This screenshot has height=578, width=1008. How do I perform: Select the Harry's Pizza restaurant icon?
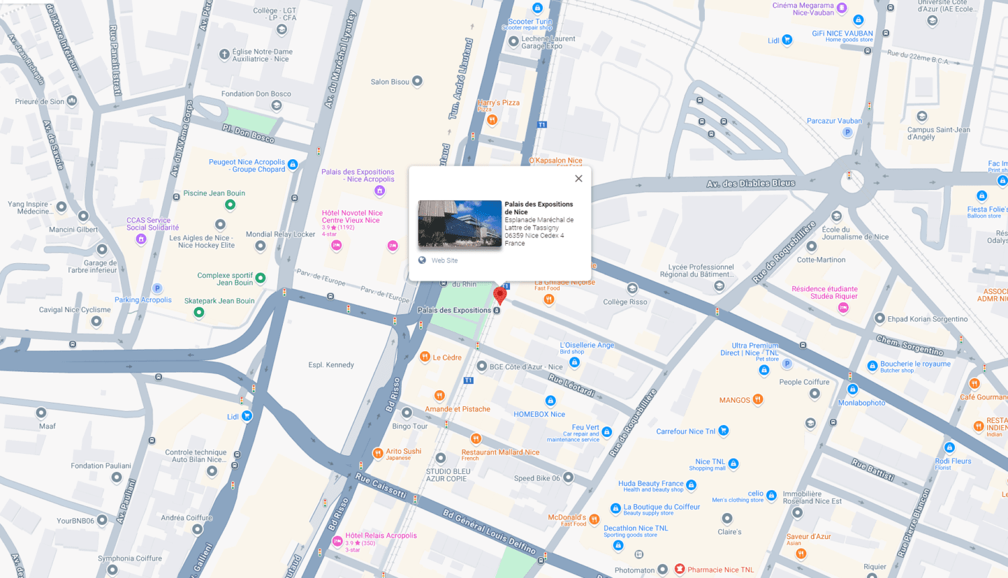[493, 120]
